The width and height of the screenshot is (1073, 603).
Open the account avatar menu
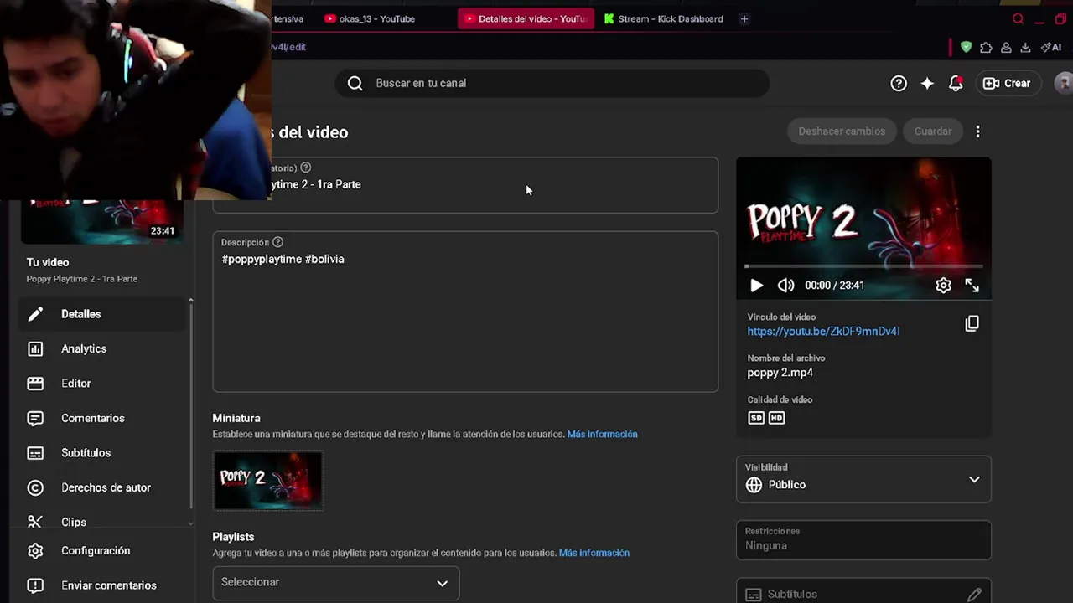point(1064,83)
